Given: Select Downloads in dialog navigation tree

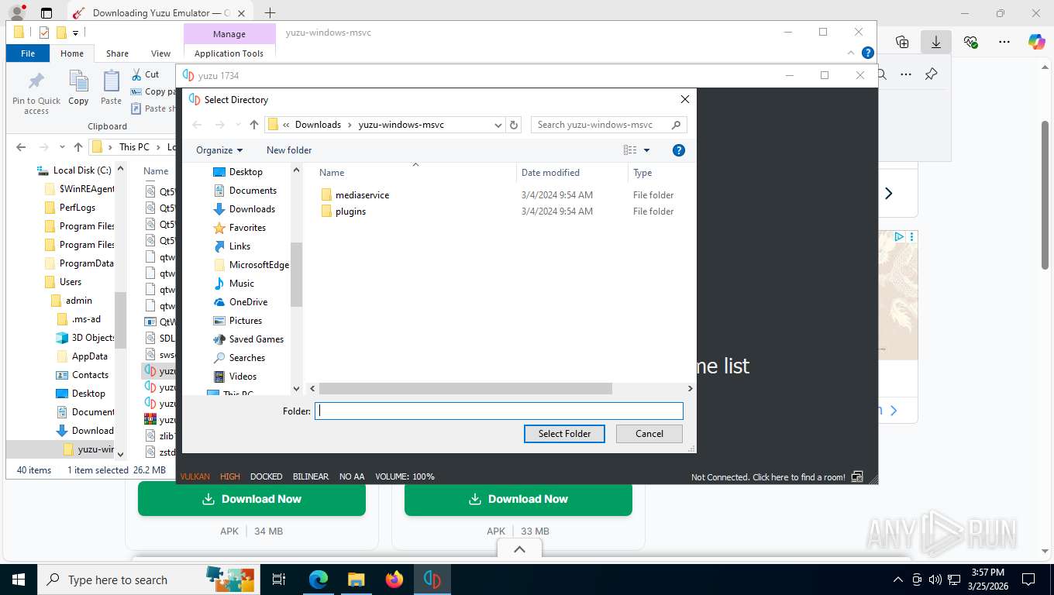Looking at the screenshot, I should (252, 209).
